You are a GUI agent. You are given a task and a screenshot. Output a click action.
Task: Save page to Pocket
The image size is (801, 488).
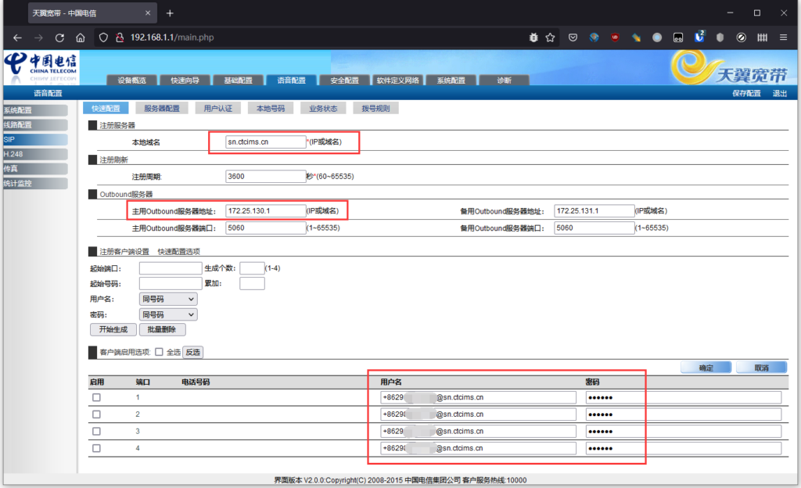coord(573,38)
